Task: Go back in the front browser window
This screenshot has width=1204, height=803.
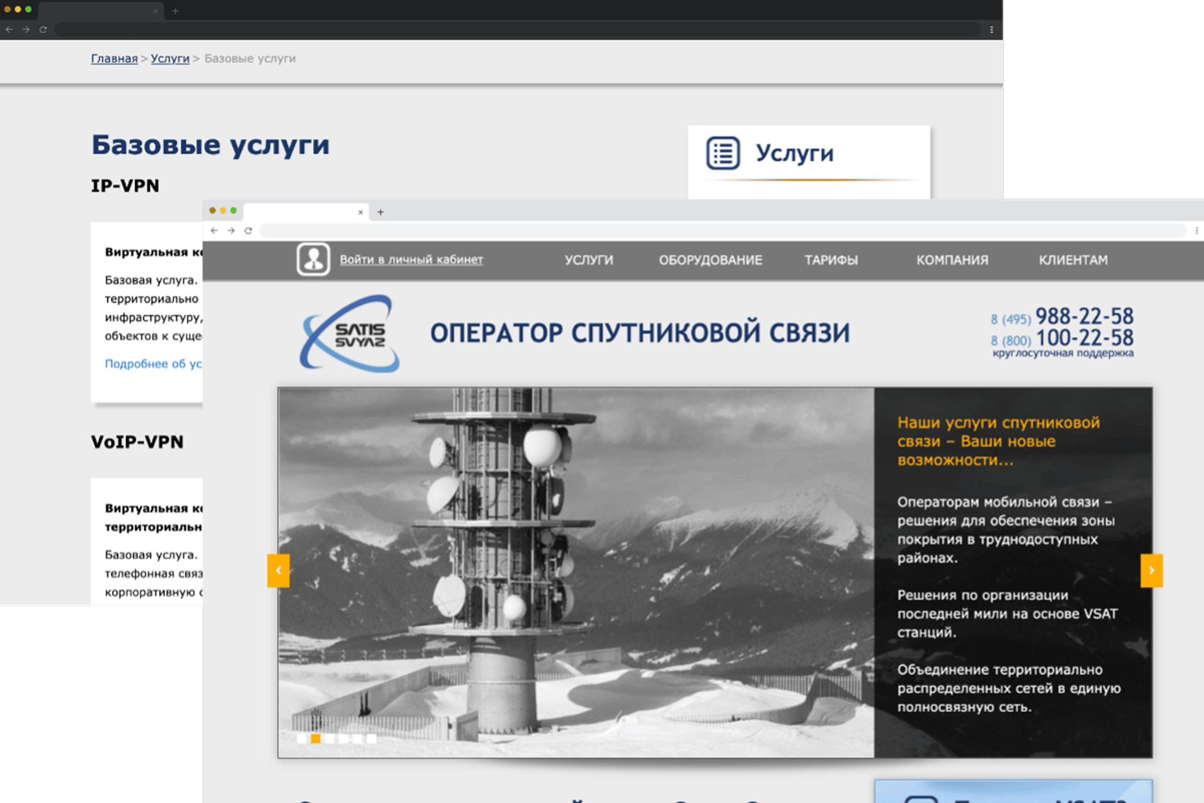Action: [214, 231]
